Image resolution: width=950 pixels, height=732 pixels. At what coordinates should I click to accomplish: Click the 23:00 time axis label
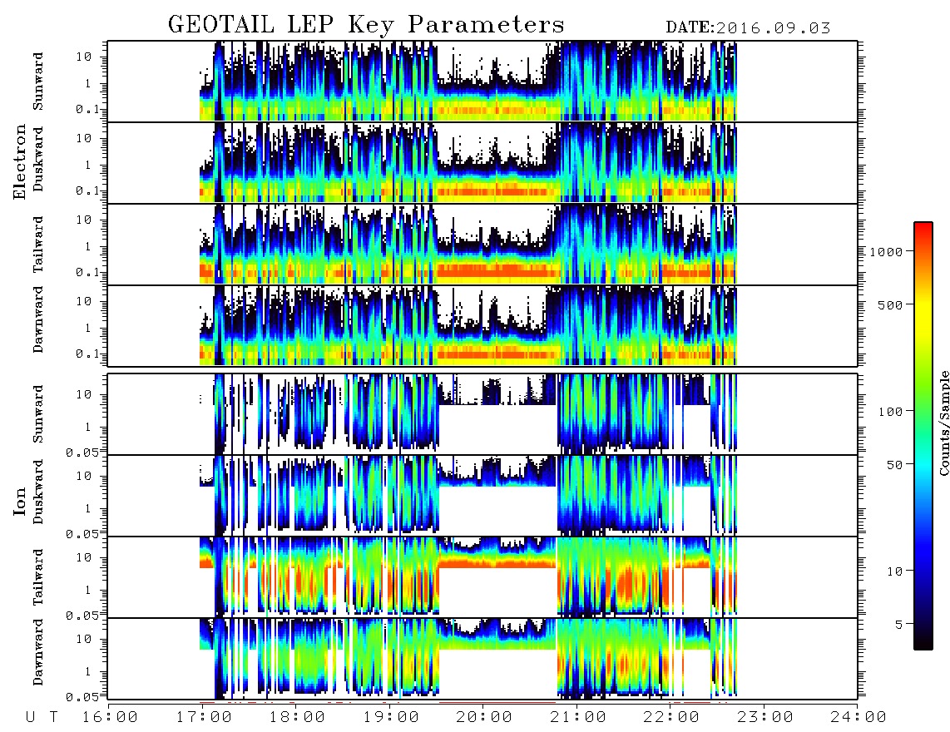click(x=765, y=717)
